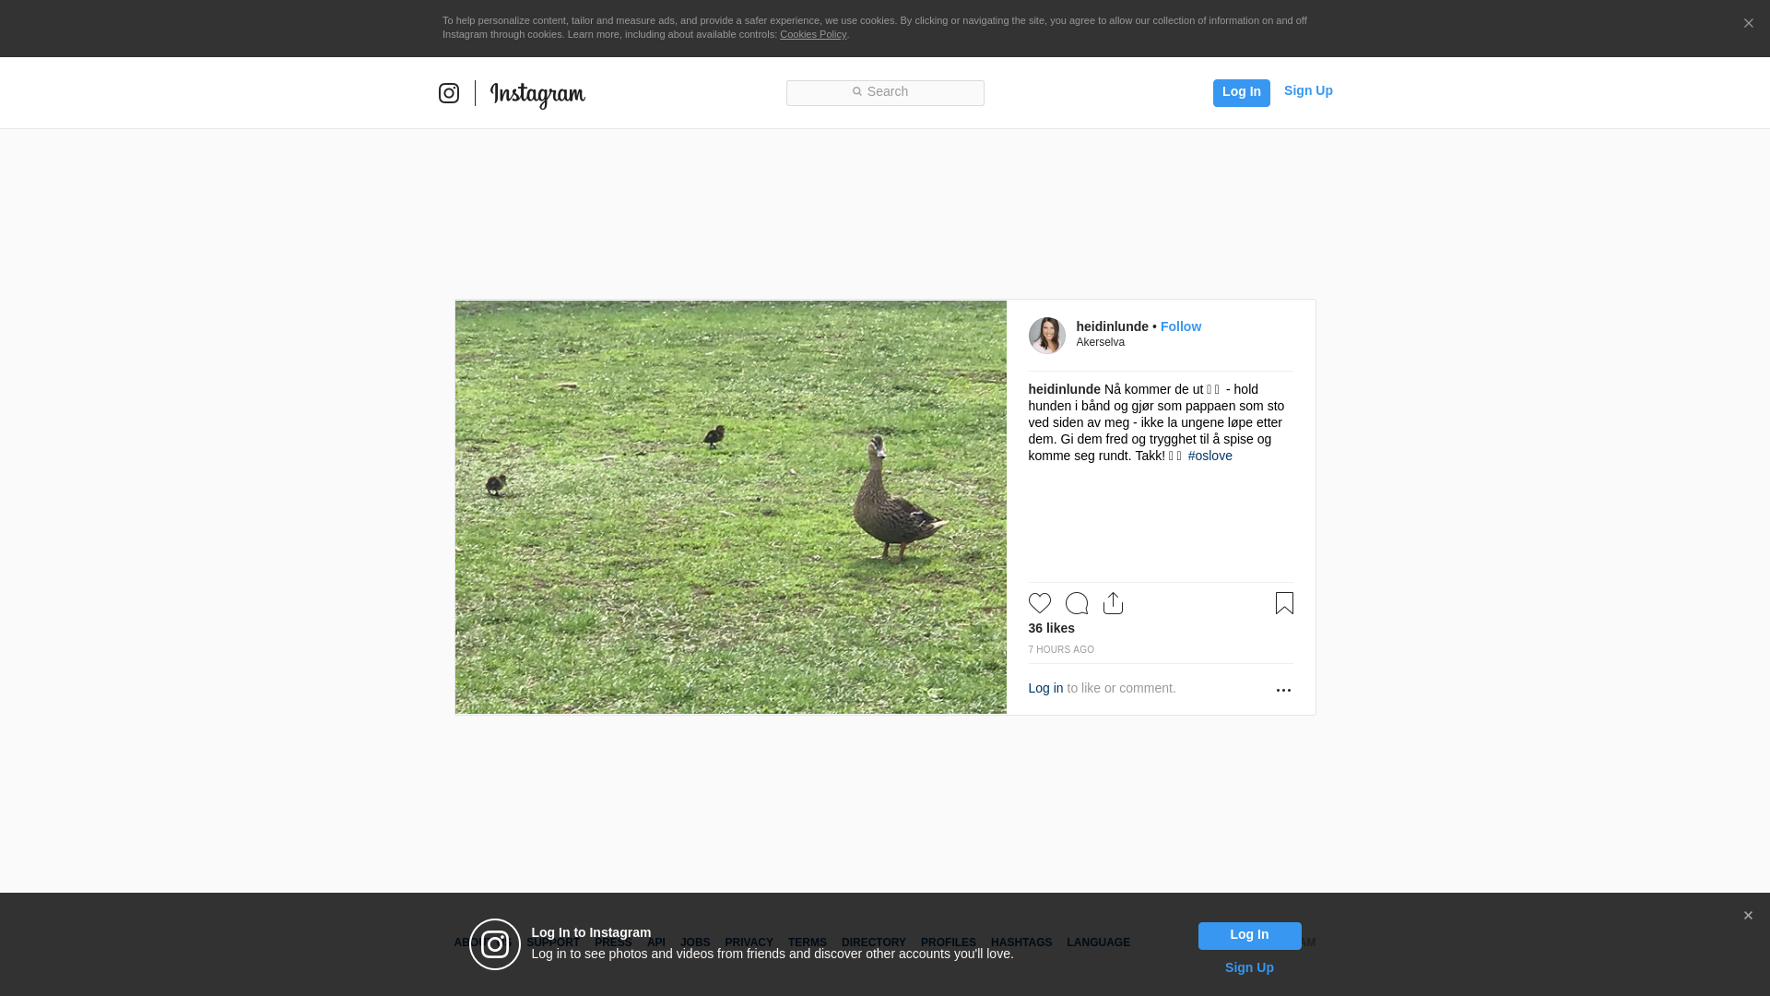1770x996 pixels.
Task: Click the Instagram camera glyph icon
Action: coord(449,93)
